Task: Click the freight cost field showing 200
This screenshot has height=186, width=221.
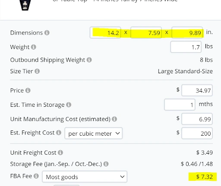Action: (197, 133)
